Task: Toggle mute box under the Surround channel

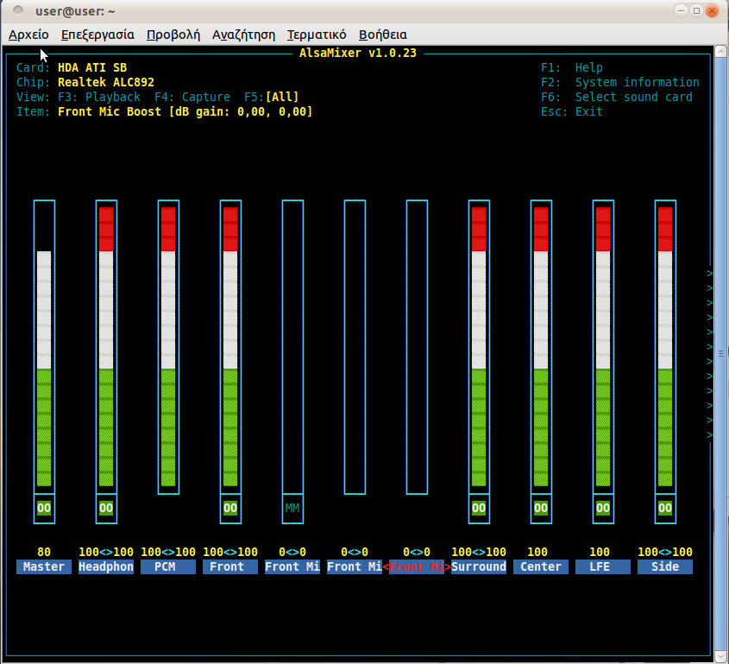Action: [x=479, y=509]
